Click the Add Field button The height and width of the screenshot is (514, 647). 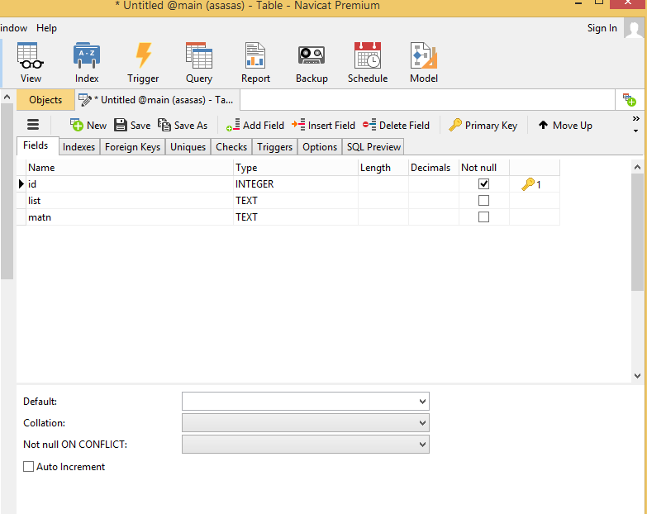[255, 126]
